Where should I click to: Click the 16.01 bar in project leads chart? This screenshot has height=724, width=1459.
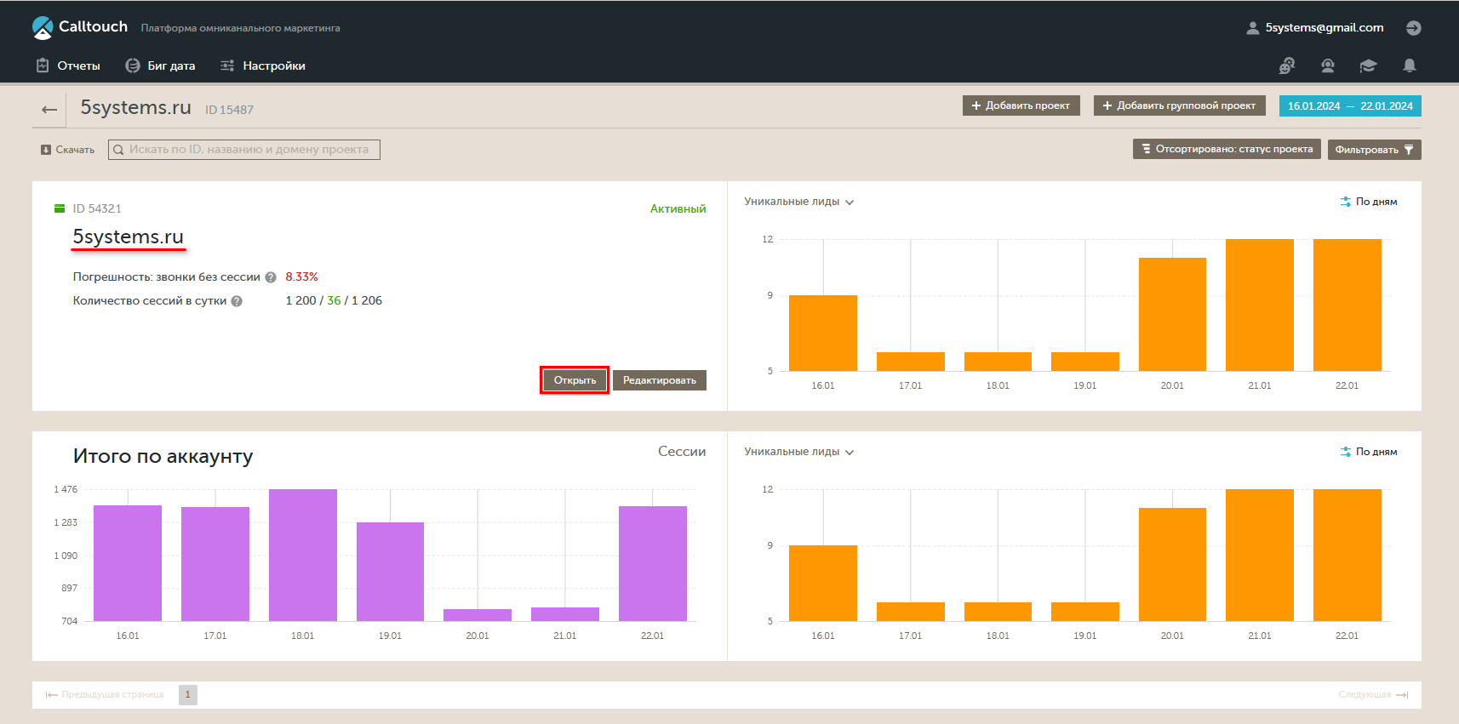[x=823, y=333]
